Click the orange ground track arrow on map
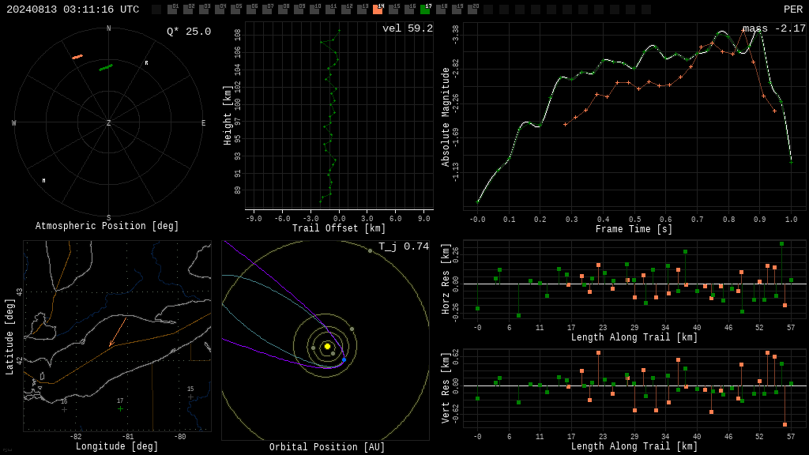The width and height of the screenshot is (809, 455). point(119,333)
